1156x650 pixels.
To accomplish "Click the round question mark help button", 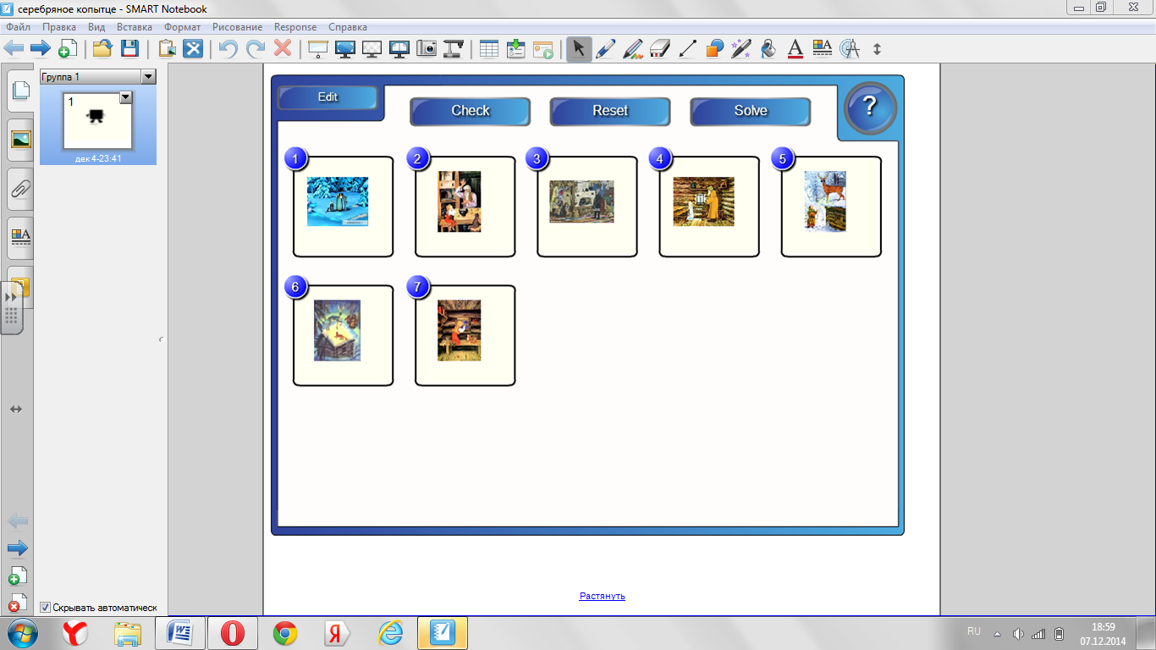I will 870,108.
